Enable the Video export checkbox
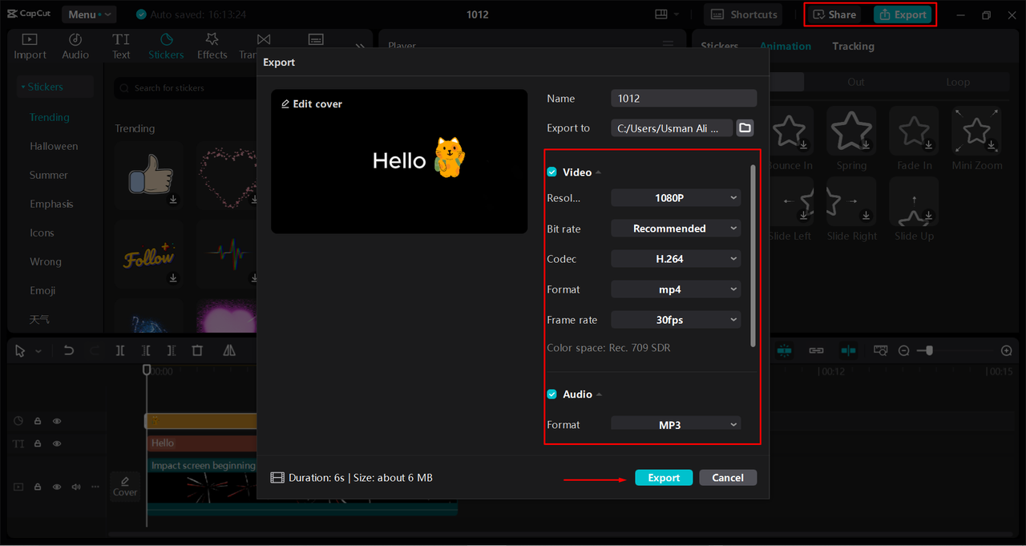 (551, 172)
